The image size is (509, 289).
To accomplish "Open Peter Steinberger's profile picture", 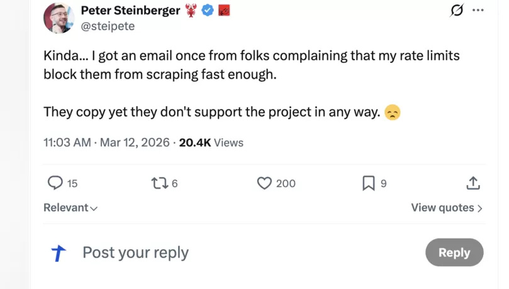I will click(x=59, y=18).
